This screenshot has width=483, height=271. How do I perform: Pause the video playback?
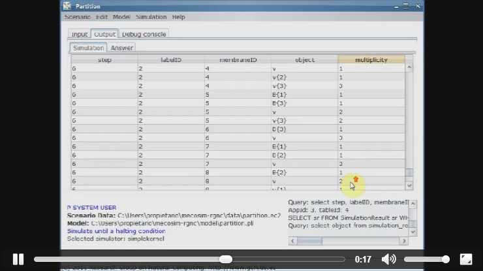(x=18, y=259)
